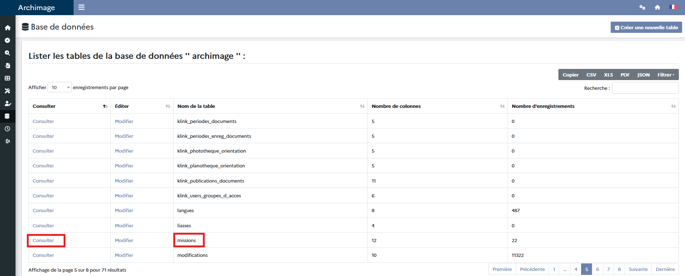The width and height of the screenshot is (685, 276).
Task: Click Créer une nouvelle table button
Action: [x=646, y=27]
